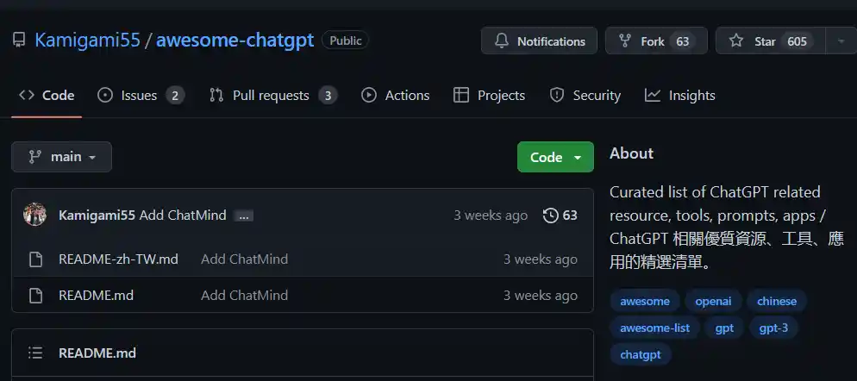Open the Pull requests tab
Image resolution: width=857 pixels, height=381 pixels.
[272, 96]
